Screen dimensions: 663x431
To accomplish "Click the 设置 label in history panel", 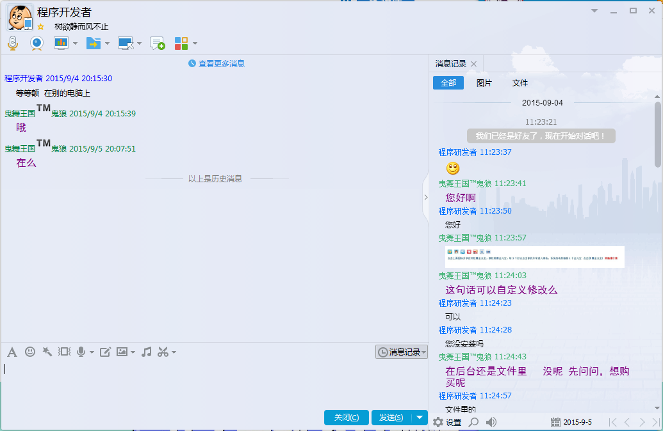I will tap(454, 422).
